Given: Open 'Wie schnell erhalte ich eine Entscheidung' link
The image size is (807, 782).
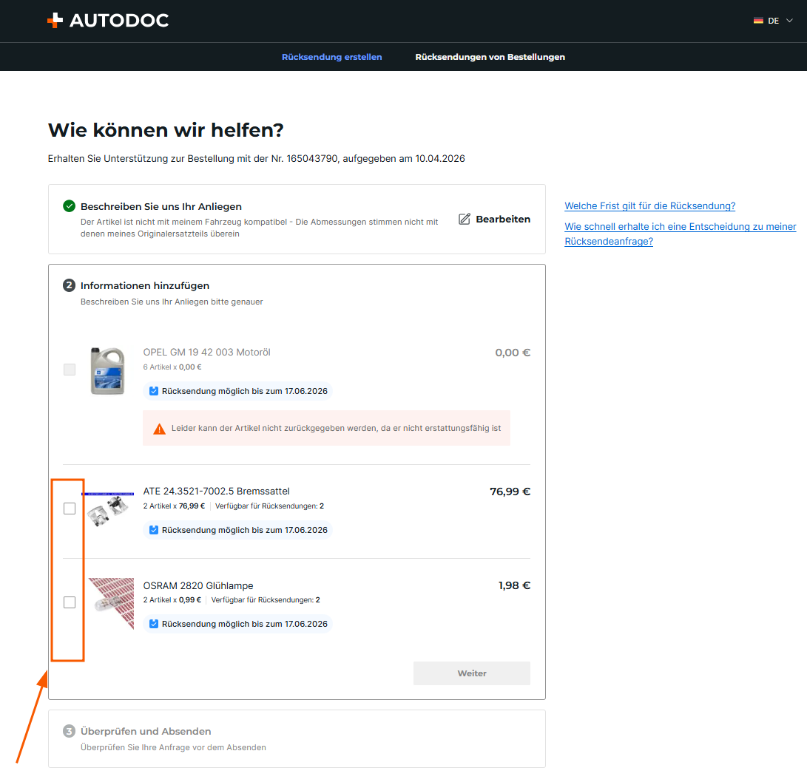Looking at the screenshot, I should click(680, 234).
